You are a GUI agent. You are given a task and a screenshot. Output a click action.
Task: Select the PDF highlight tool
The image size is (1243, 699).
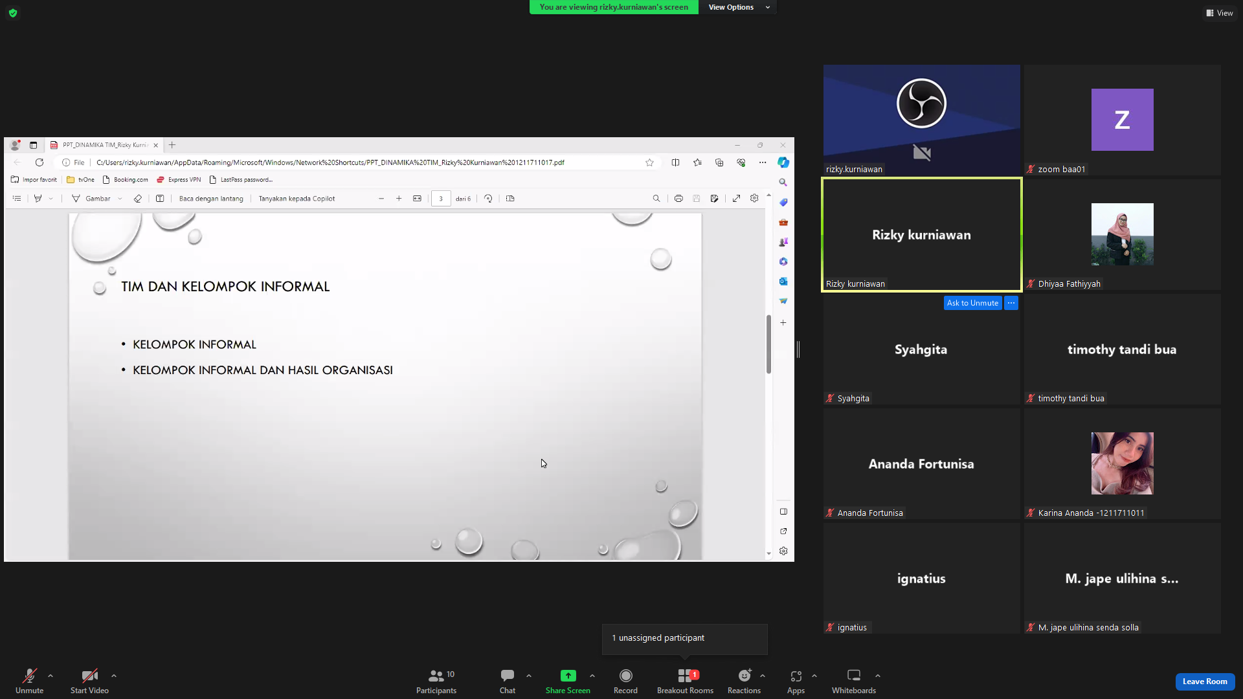pyautogui.click(x=38, y=199)
